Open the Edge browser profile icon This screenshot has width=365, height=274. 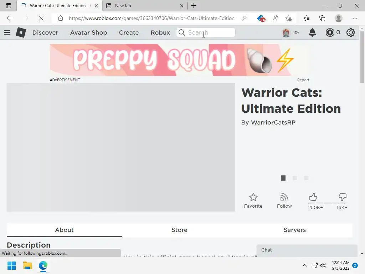pyautogui.click(x=339, y=18)
